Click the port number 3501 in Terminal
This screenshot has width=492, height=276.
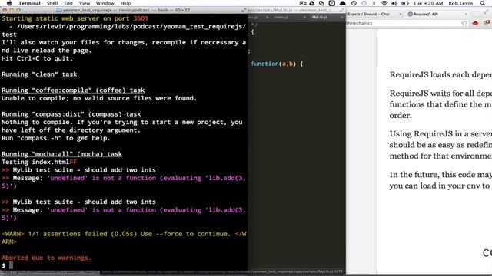tap(140, 18)
